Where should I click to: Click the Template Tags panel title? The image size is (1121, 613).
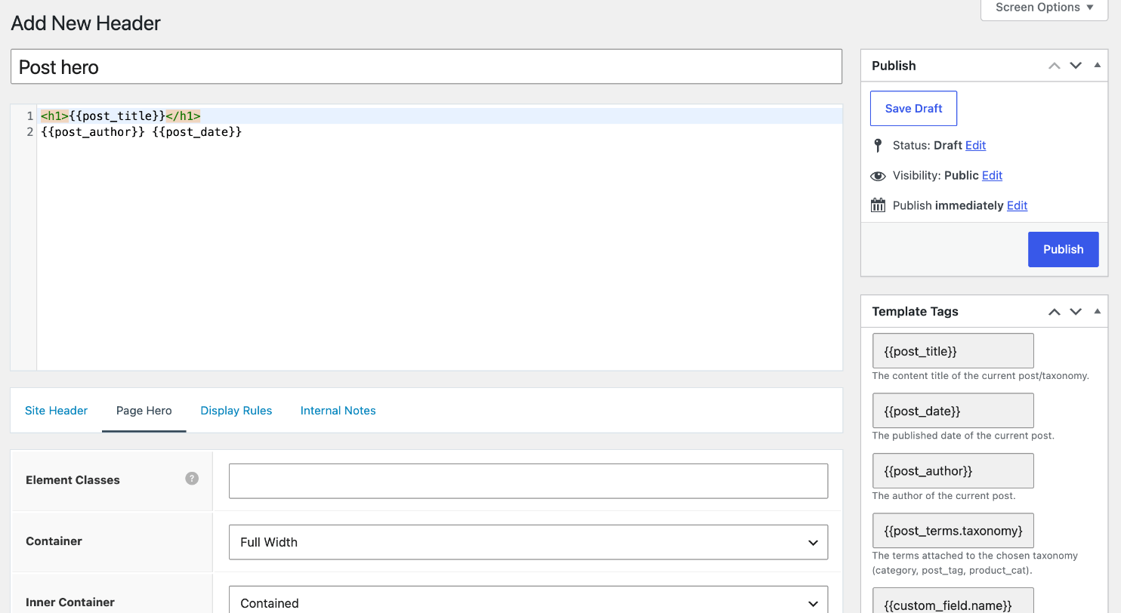pyautogui.click(x=915, y=312)
